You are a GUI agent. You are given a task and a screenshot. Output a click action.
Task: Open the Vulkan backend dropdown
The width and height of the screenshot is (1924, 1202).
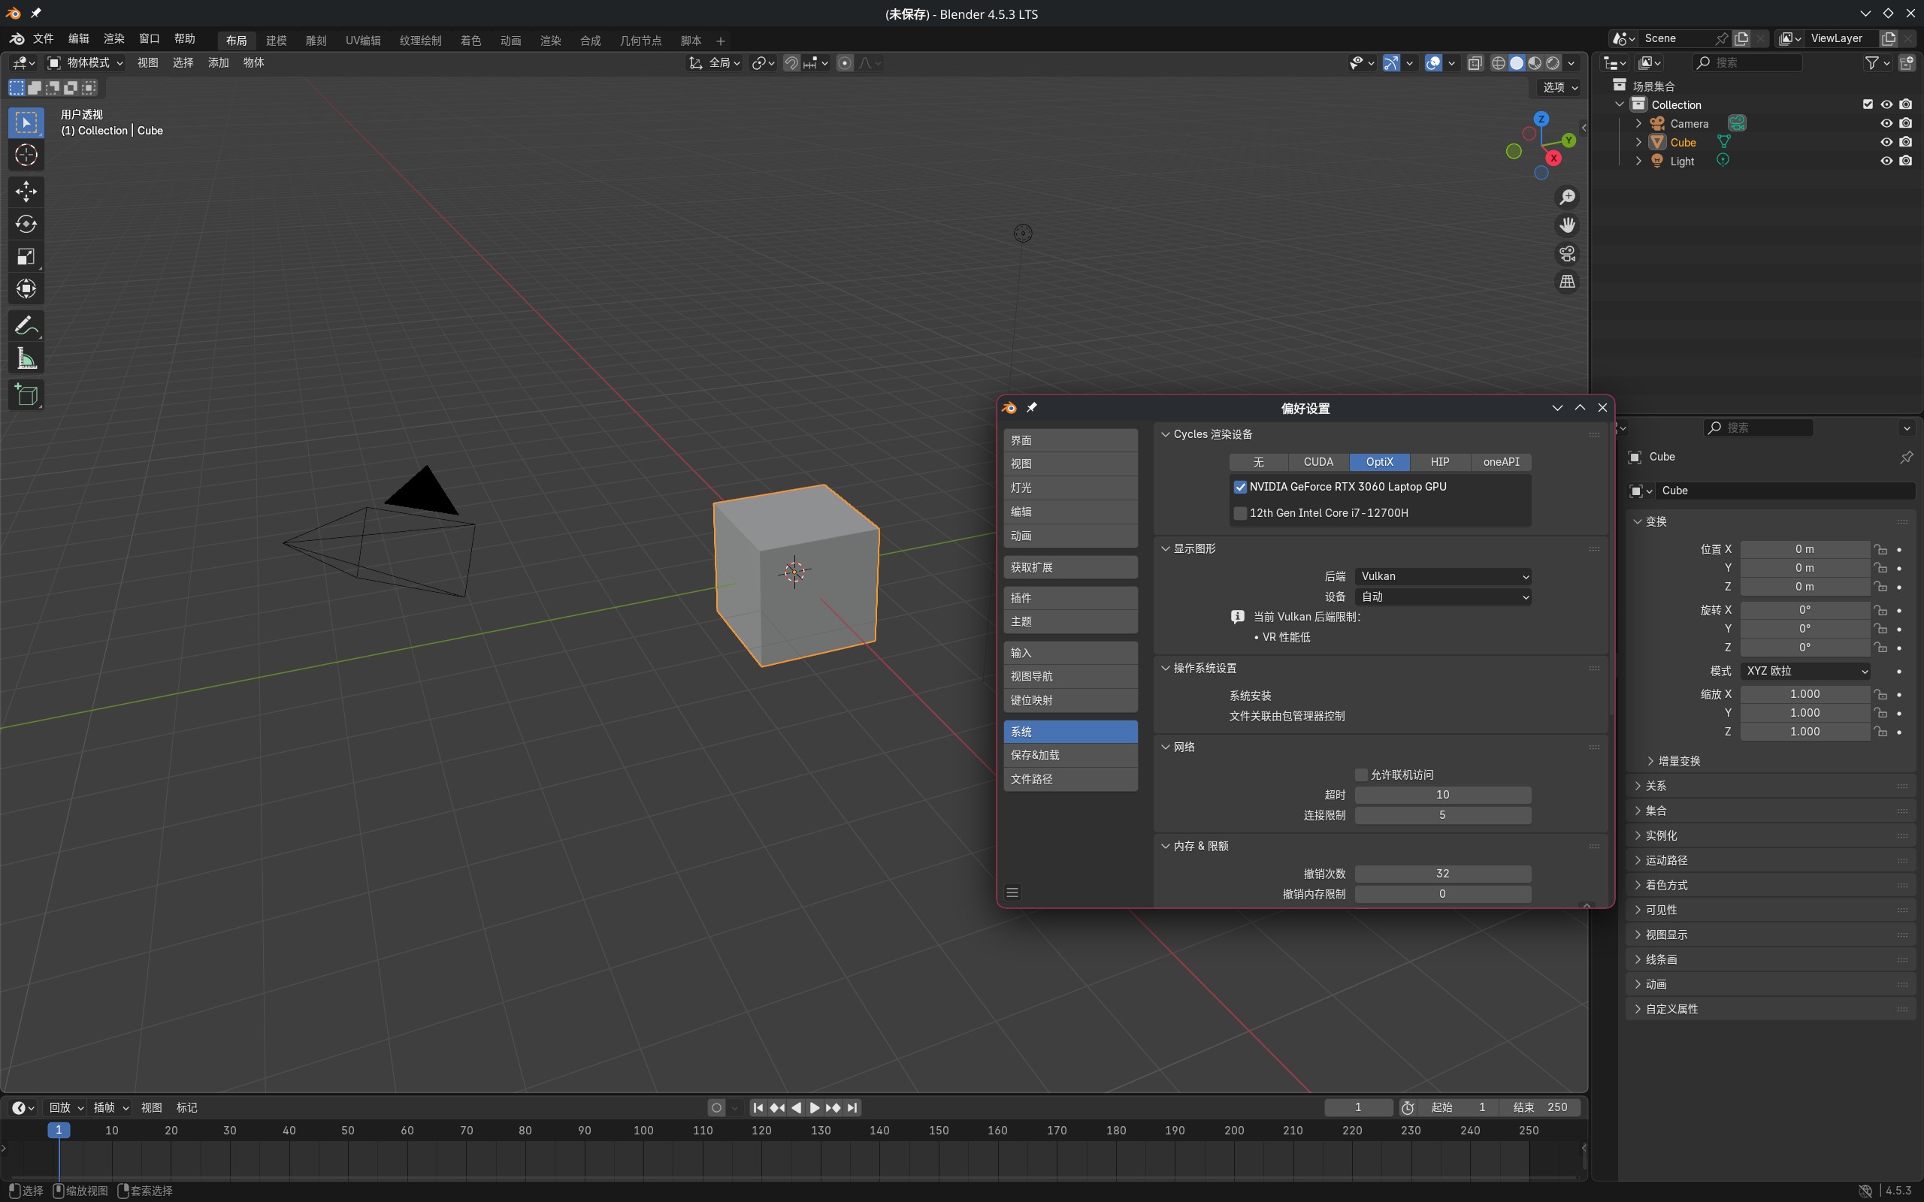click(1442, 575)
